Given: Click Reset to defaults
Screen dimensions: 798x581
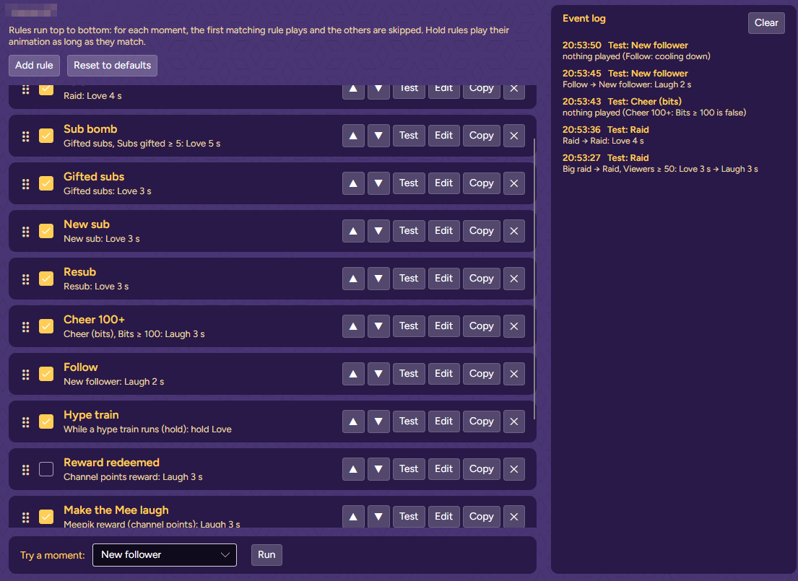Looking at the screenshot, I should (x=112, y=66).
